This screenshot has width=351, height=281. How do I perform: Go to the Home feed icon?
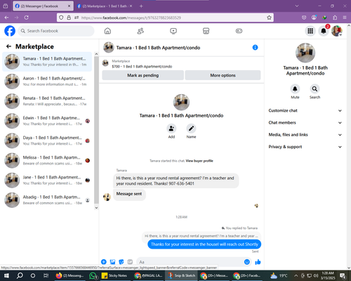coord(107,31)
